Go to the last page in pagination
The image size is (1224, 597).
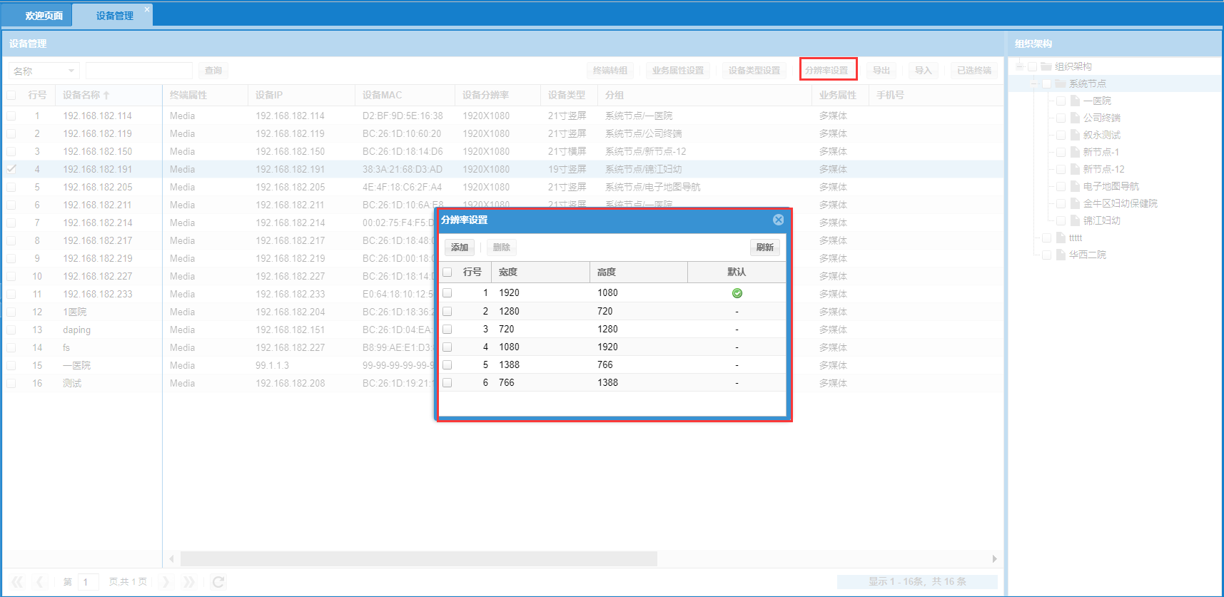coord(188,582)
